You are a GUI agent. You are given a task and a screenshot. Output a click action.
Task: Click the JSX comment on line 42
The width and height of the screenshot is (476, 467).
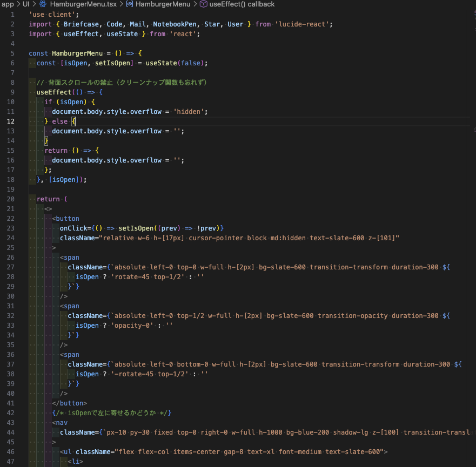[111, 412]
